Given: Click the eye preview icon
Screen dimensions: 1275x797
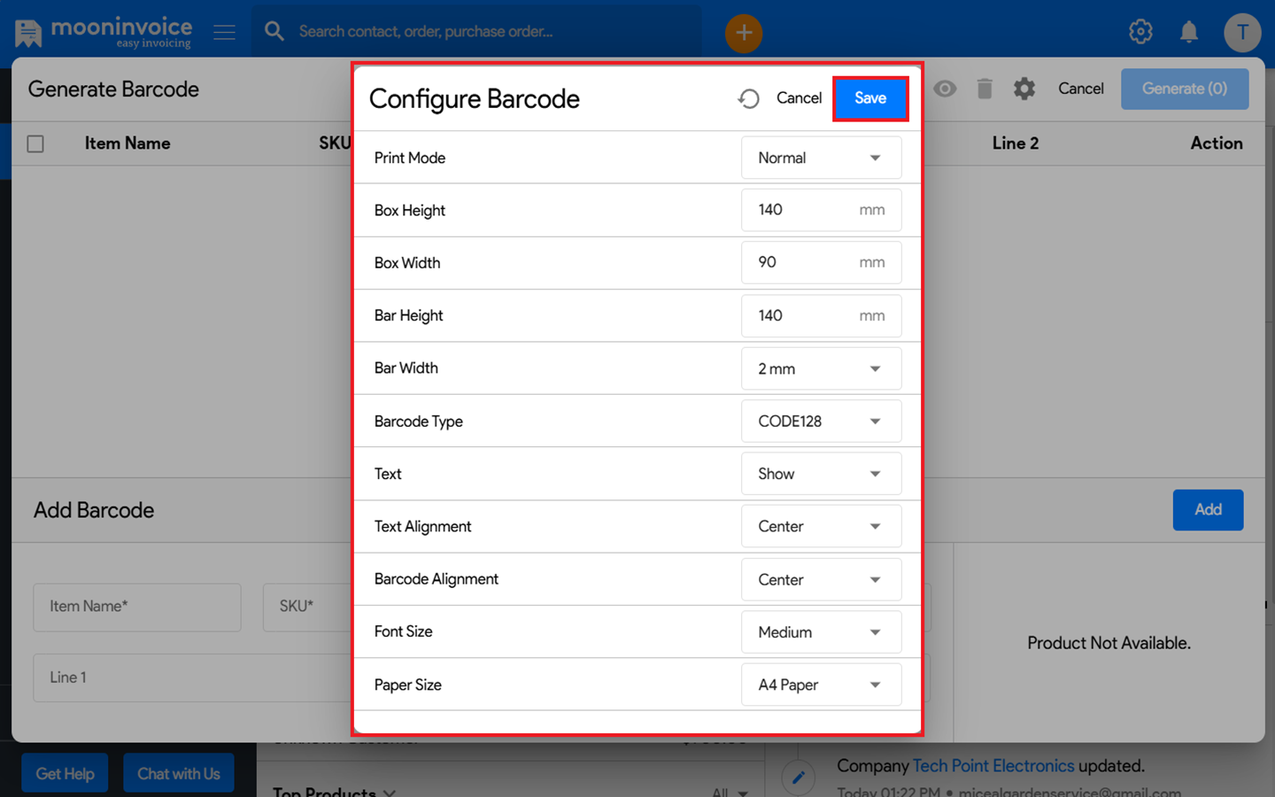Looking at the screenshot, I should pyautogui.click(x=945, y=89).
